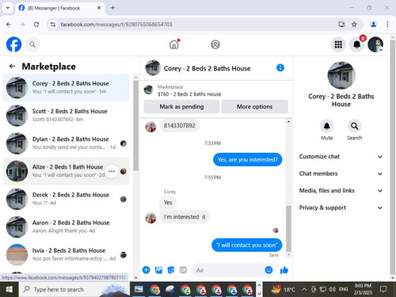
Task: Open taskbar volume speaker icon
Action: click(332, 289)
